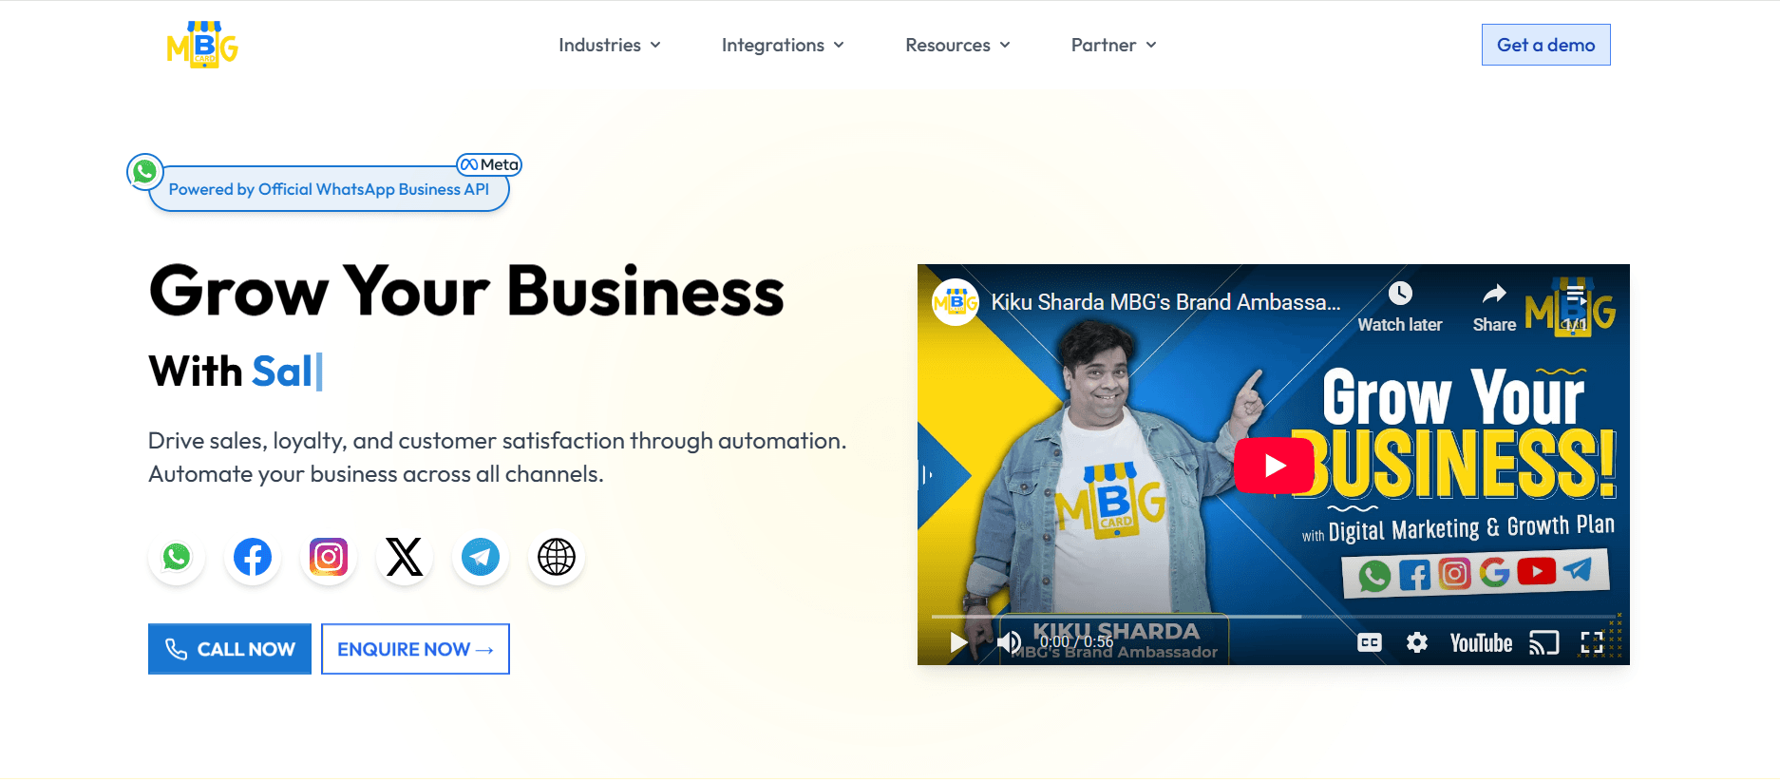This screenshot has height=782, width=1780.
Task: Mute the video volume
Action: tap(1009, 643)
